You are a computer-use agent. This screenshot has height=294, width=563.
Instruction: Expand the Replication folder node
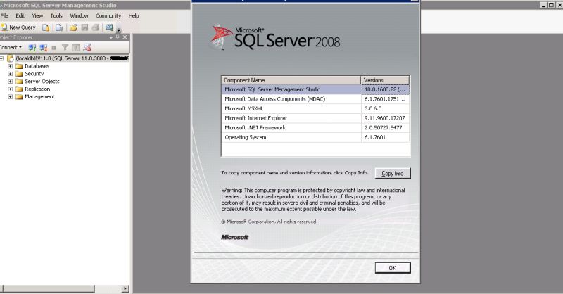11,89
